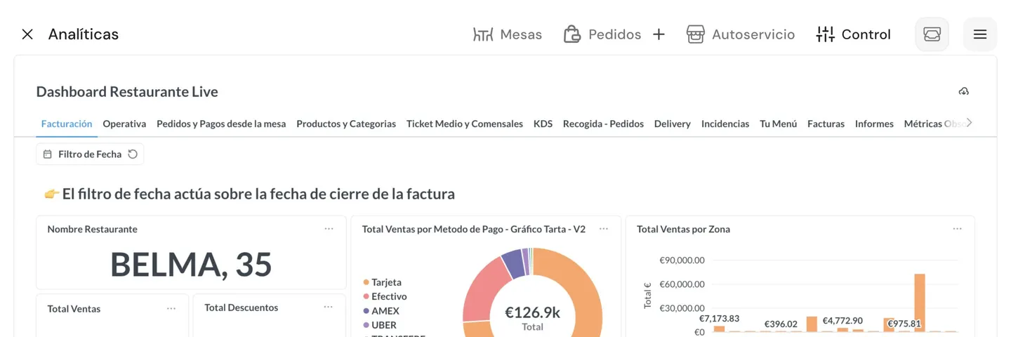This screenshot has height=337, width=1011.
Task: Open the hamburger menu
Action: point(979,34)
